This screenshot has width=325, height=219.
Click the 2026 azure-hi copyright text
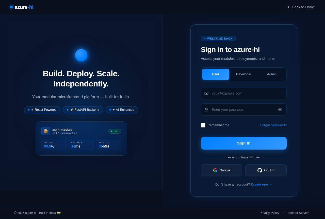pyautogui.click(x=37, y=213)
